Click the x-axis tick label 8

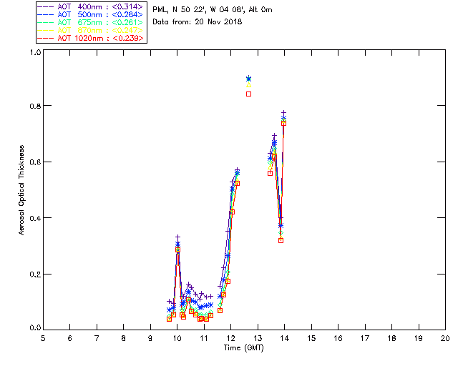click(124, 338)
